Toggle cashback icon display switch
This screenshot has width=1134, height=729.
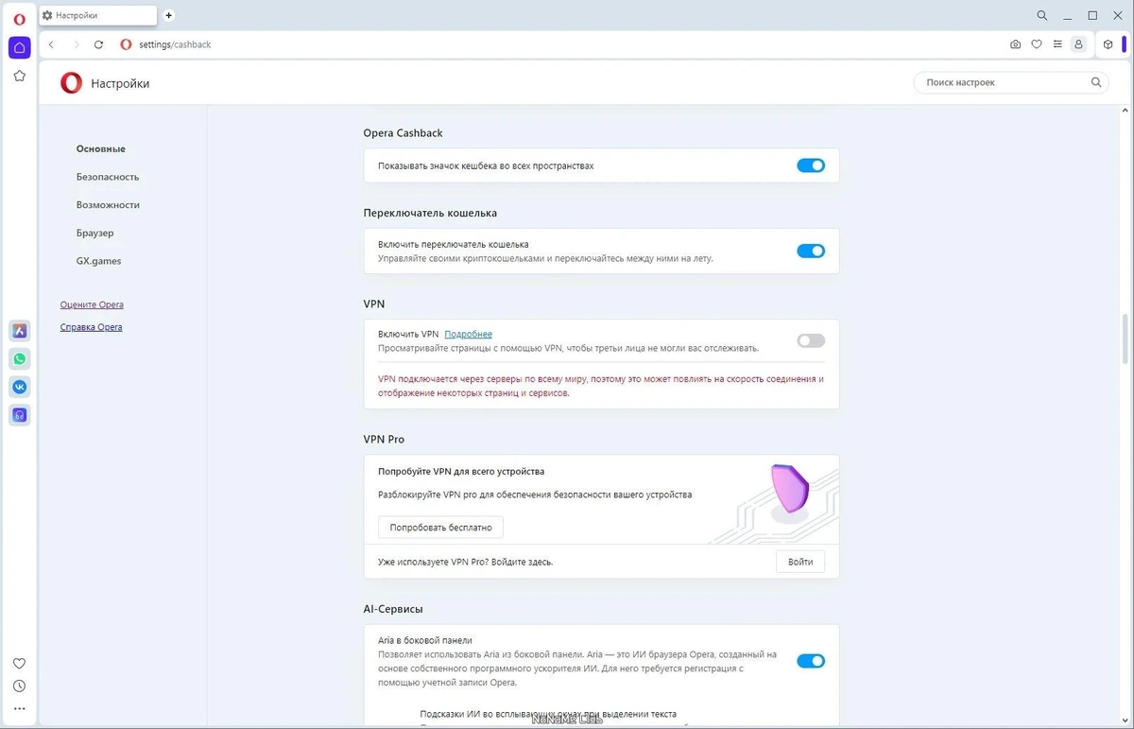click(811, 165)
